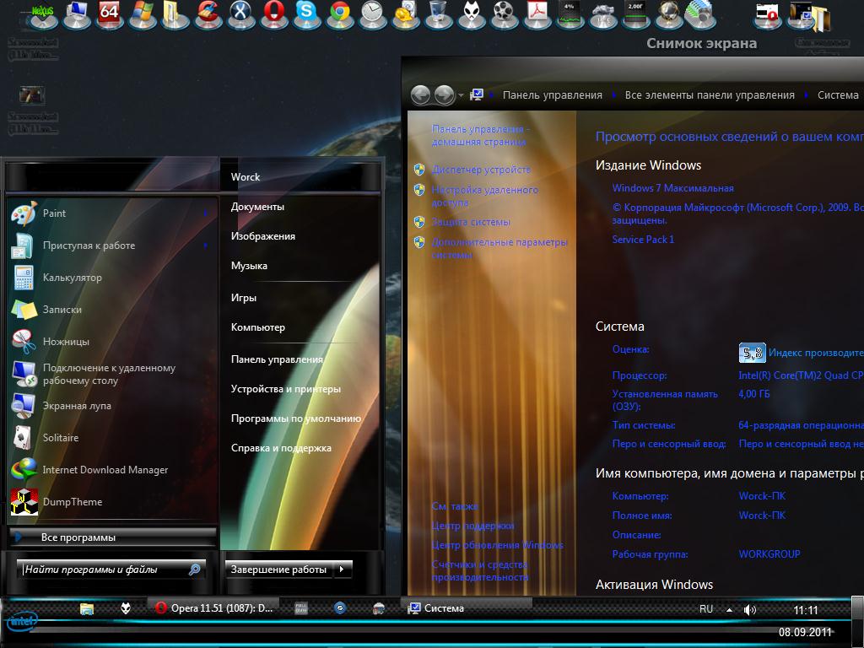Open Дополнительные параметры системы link

tap(499, 249)
